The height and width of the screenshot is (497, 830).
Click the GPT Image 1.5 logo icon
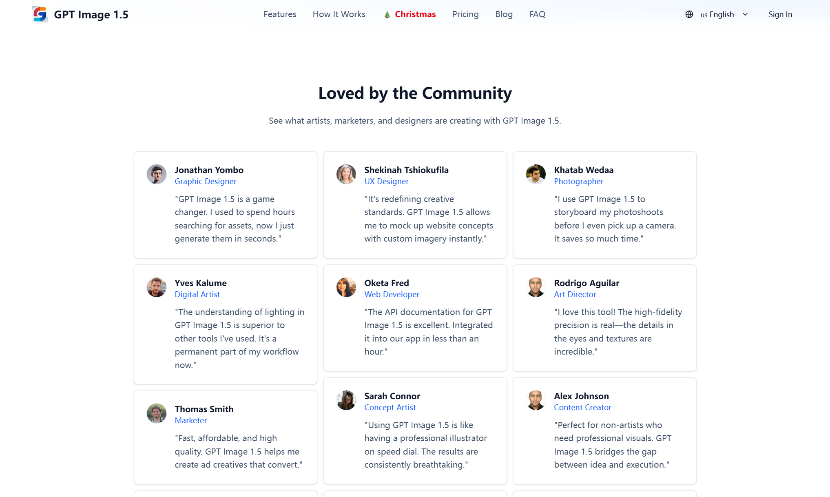(40, 14)
